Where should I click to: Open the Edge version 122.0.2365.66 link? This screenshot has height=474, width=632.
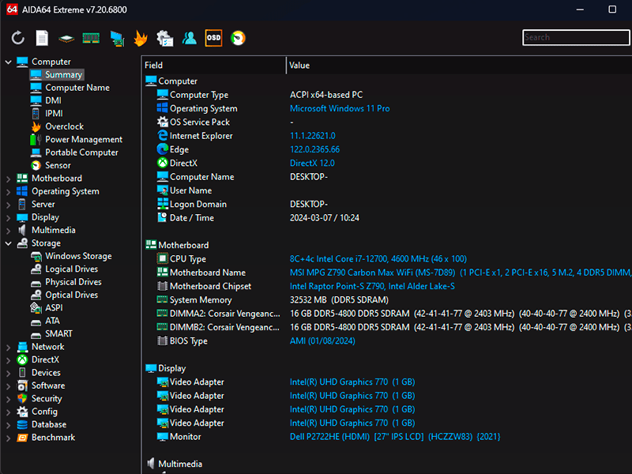(x=314, y=149)
